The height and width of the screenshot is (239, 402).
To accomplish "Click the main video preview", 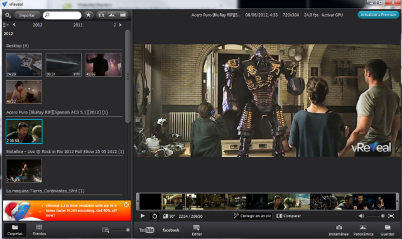I will point(267,100).
